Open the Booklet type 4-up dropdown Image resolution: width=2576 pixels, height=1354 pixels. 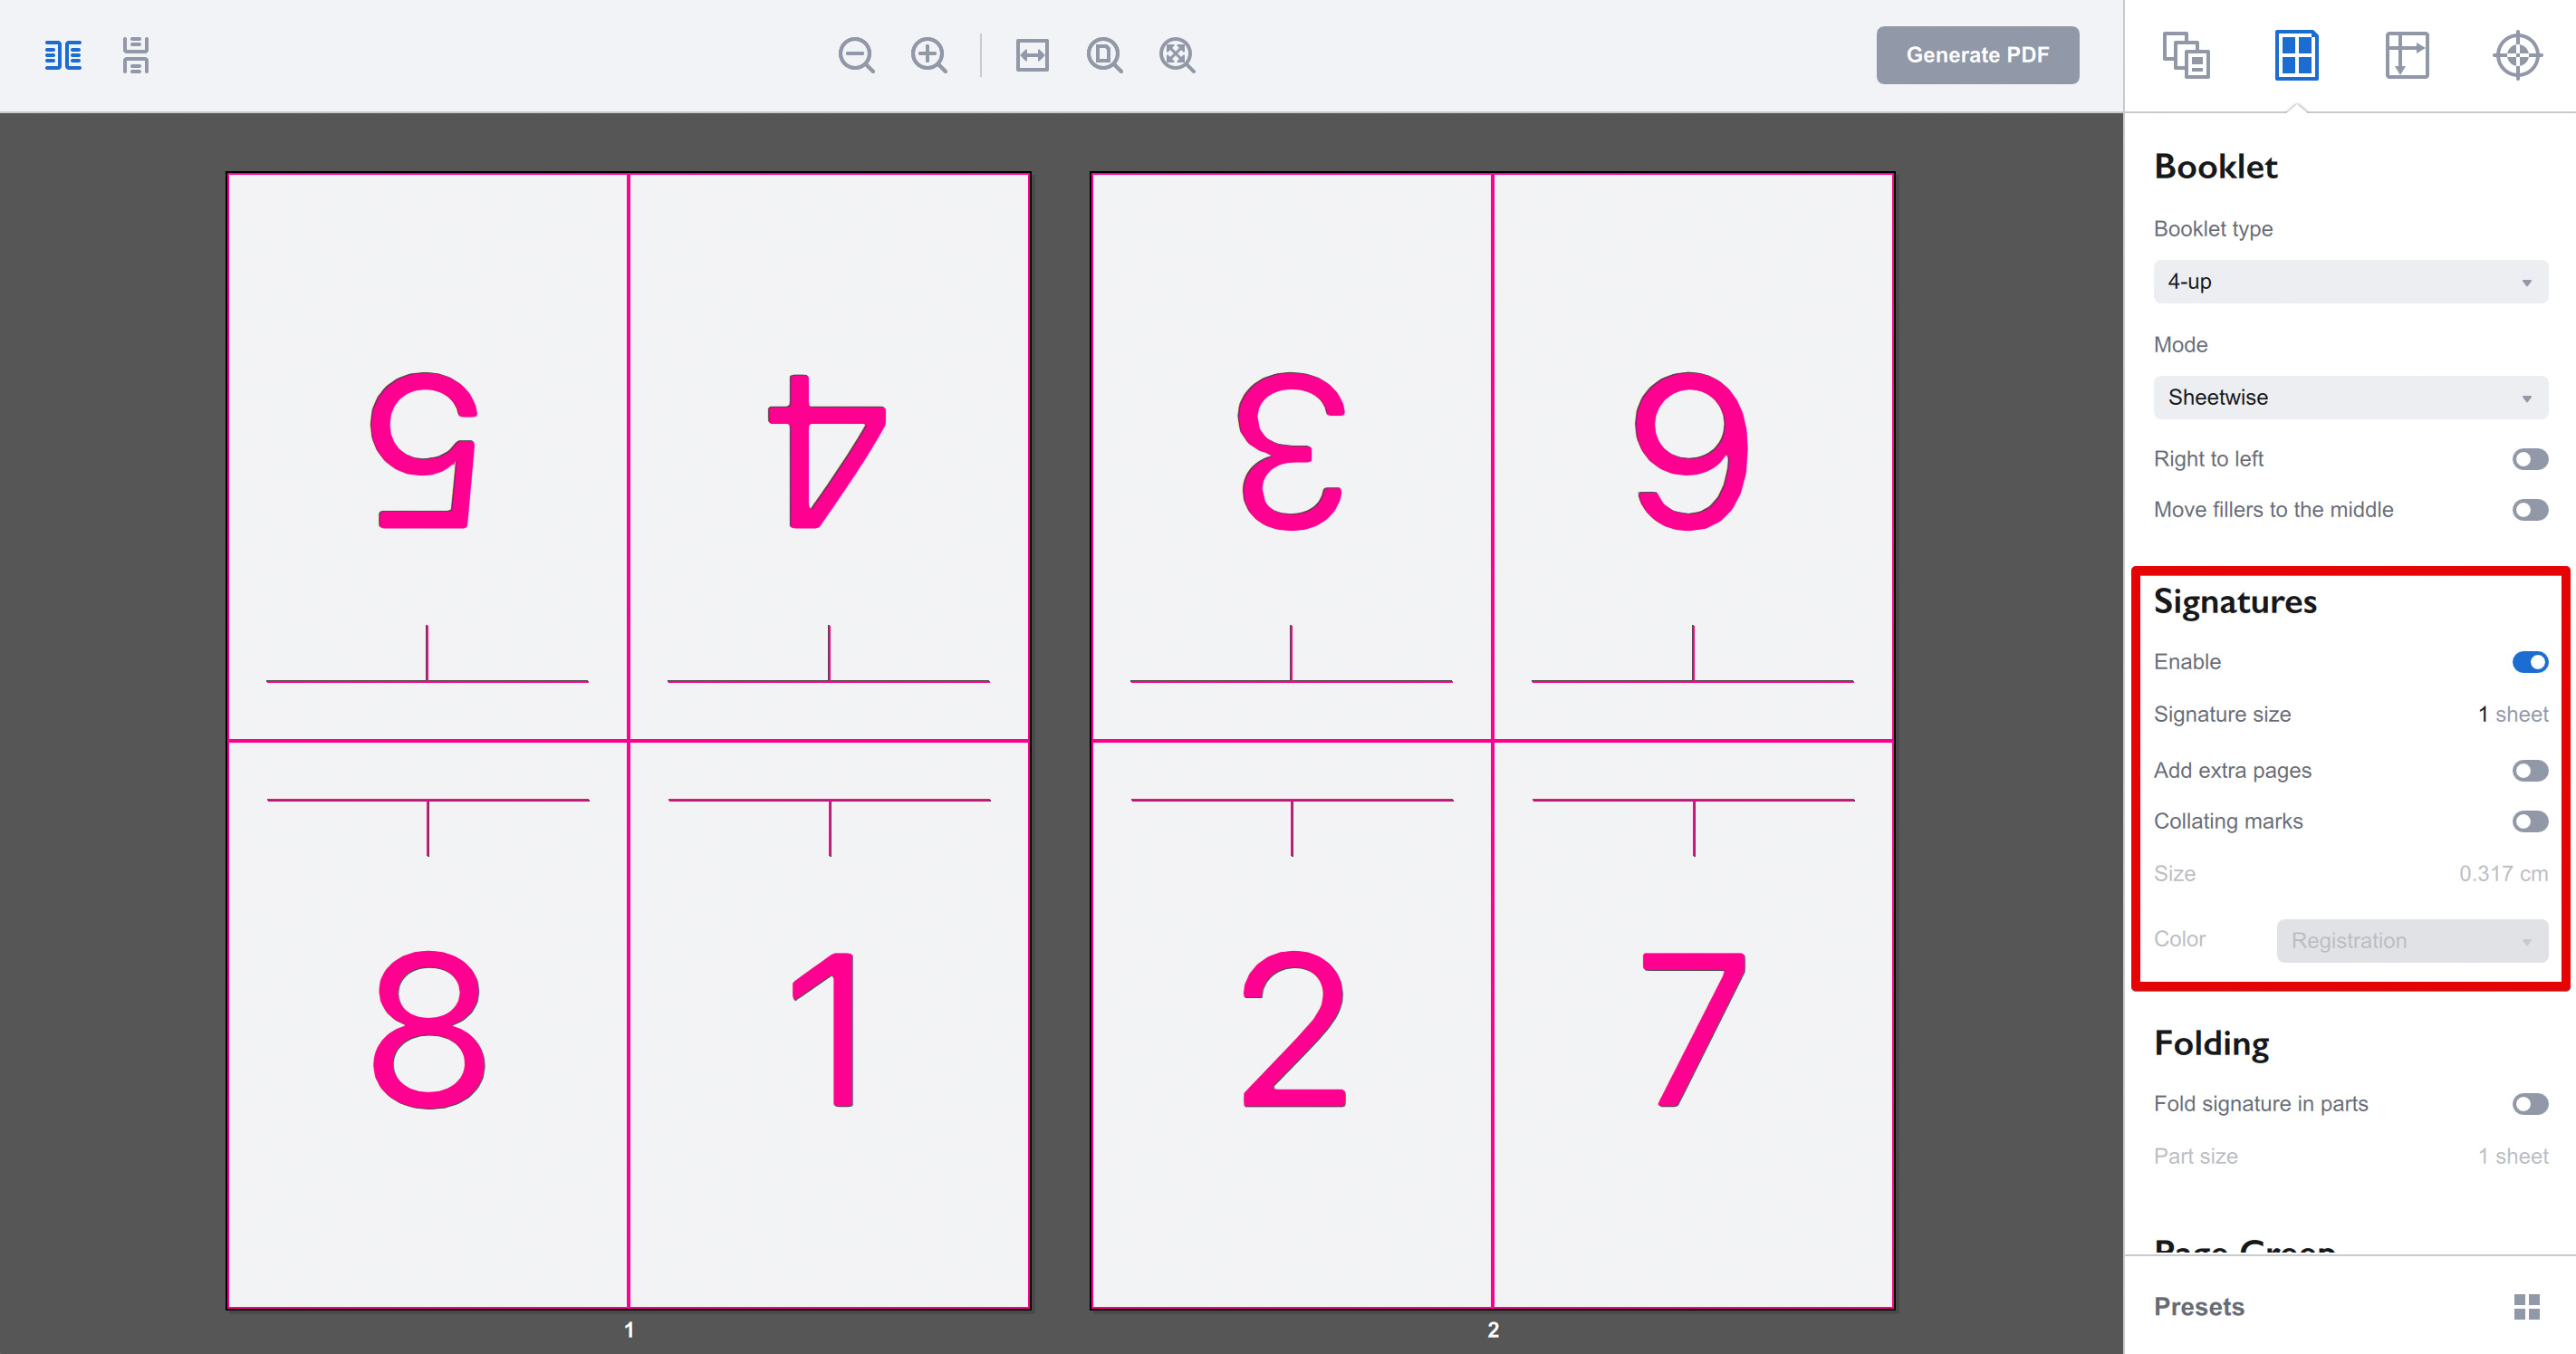[x=2350, y=282]
